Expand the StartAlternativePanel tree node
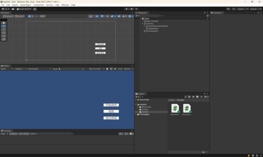Screen dimensions: 263x157 click(x=145, y=26)
